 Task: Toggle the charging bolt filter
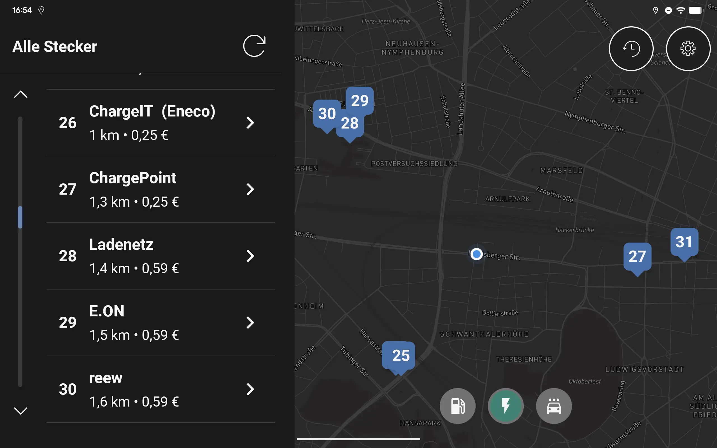(506, 406)
